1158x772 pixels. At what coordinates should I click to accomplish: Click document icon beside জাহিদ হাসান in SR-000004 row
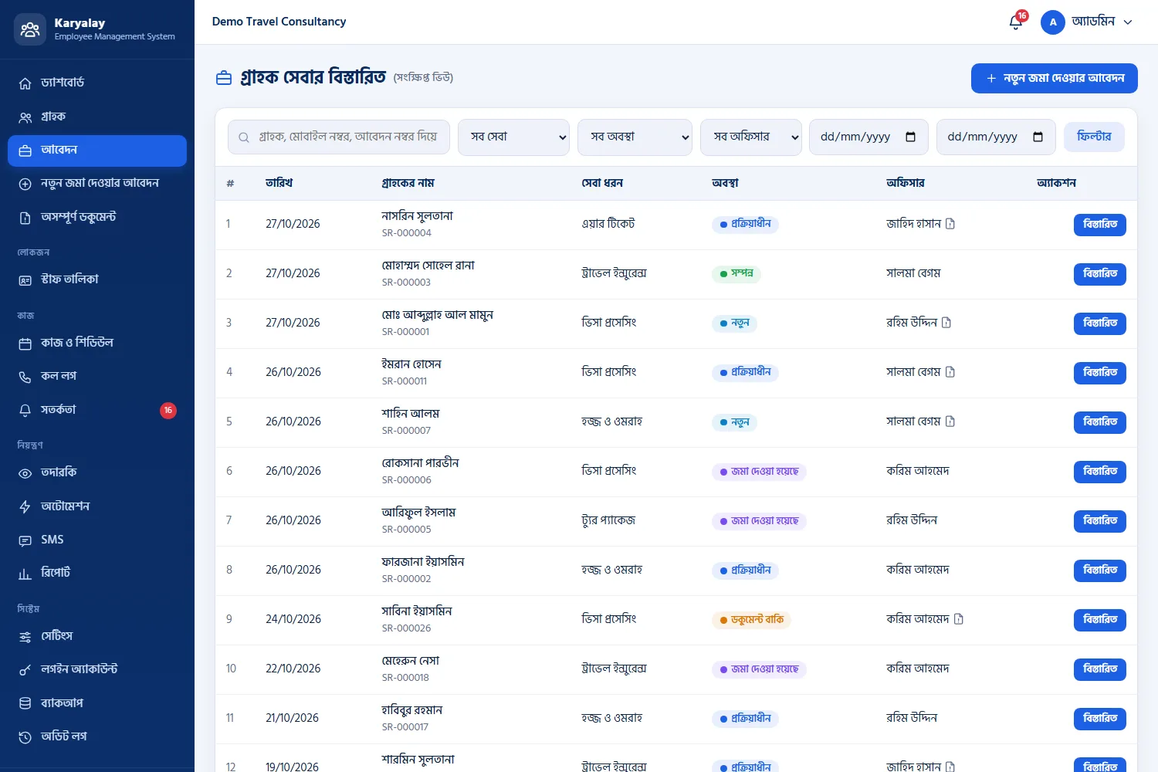[x=950, y=224]
